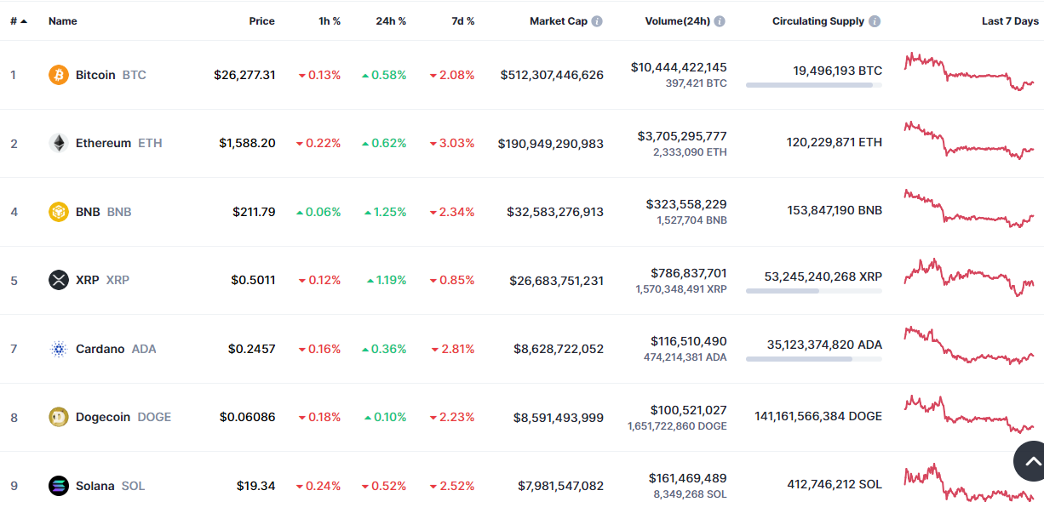Click BNB market cap $32,583,276,913
This screenshot has width=1044, height=519.
pyautogui.click(x=555, y=212)
